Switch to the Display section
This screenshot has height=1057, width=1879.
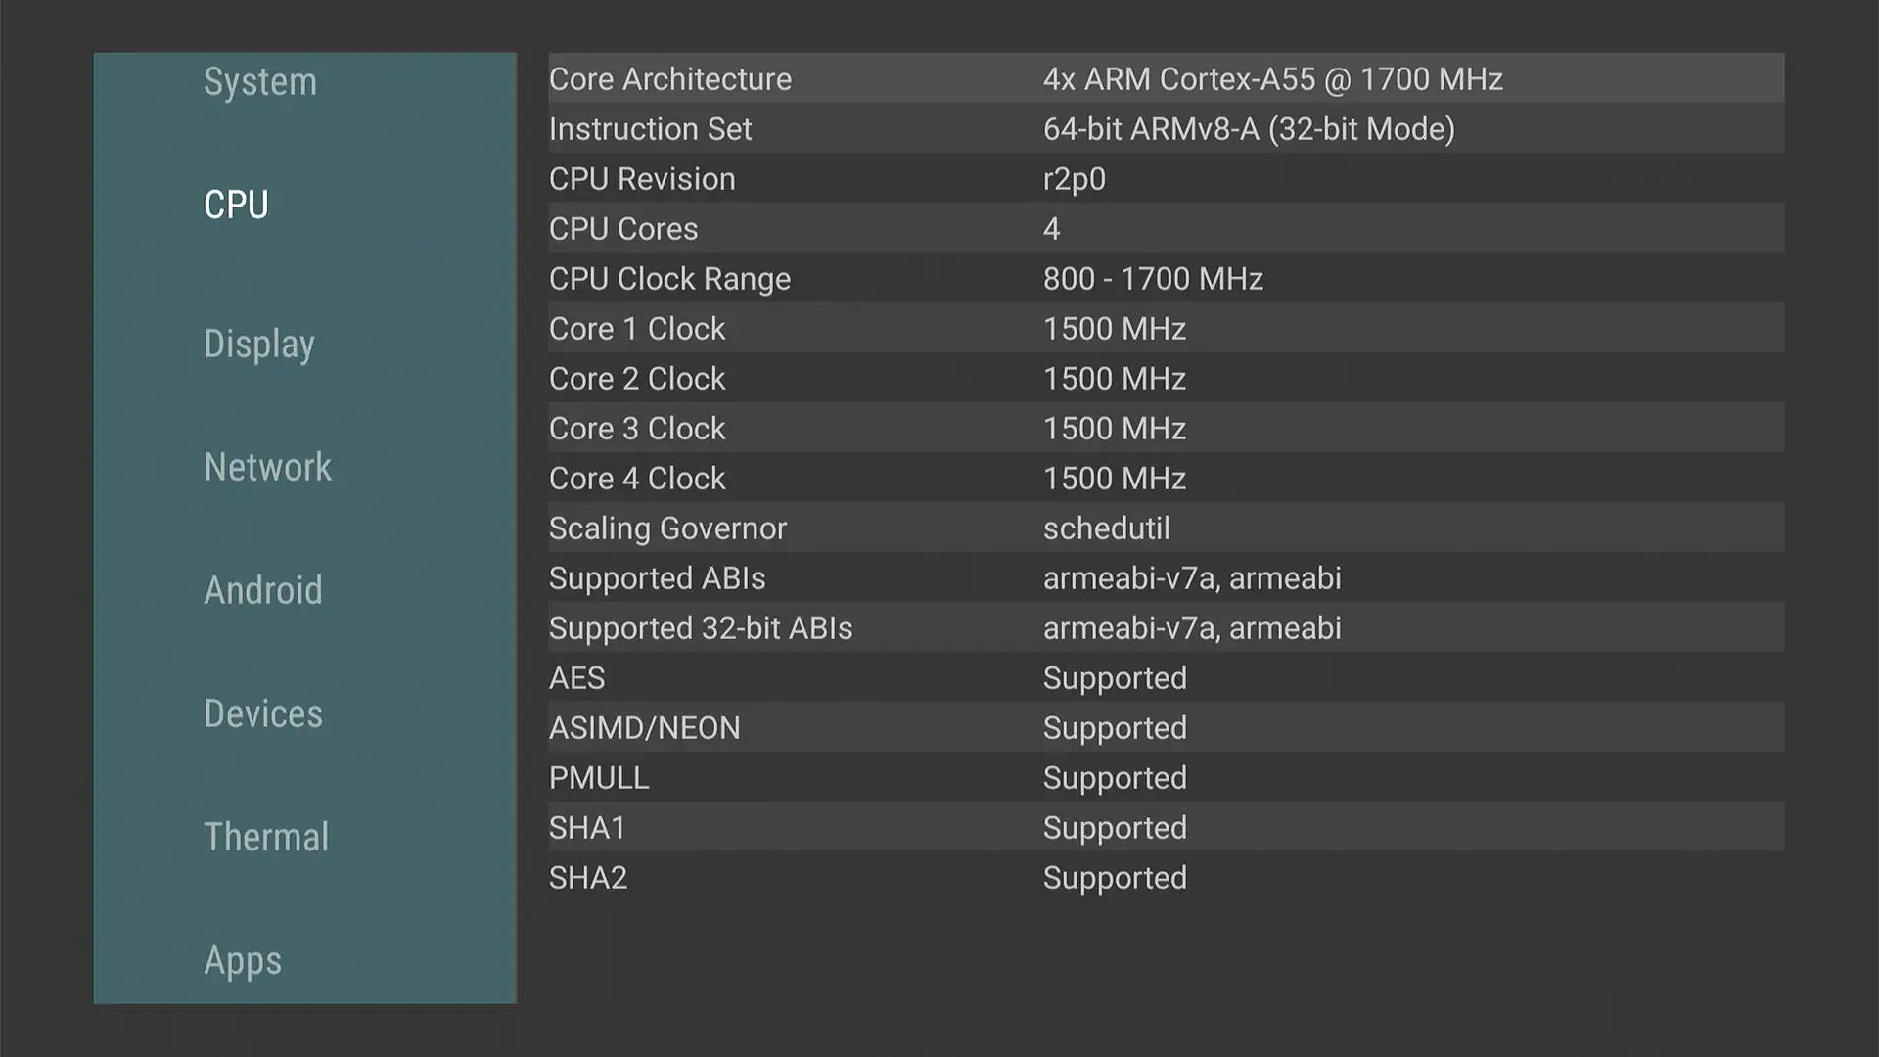tap(259, 345)
